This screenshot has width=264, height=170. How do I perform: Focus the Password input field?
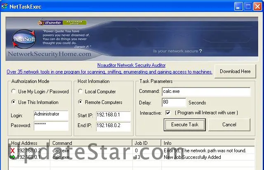[51, 126]
